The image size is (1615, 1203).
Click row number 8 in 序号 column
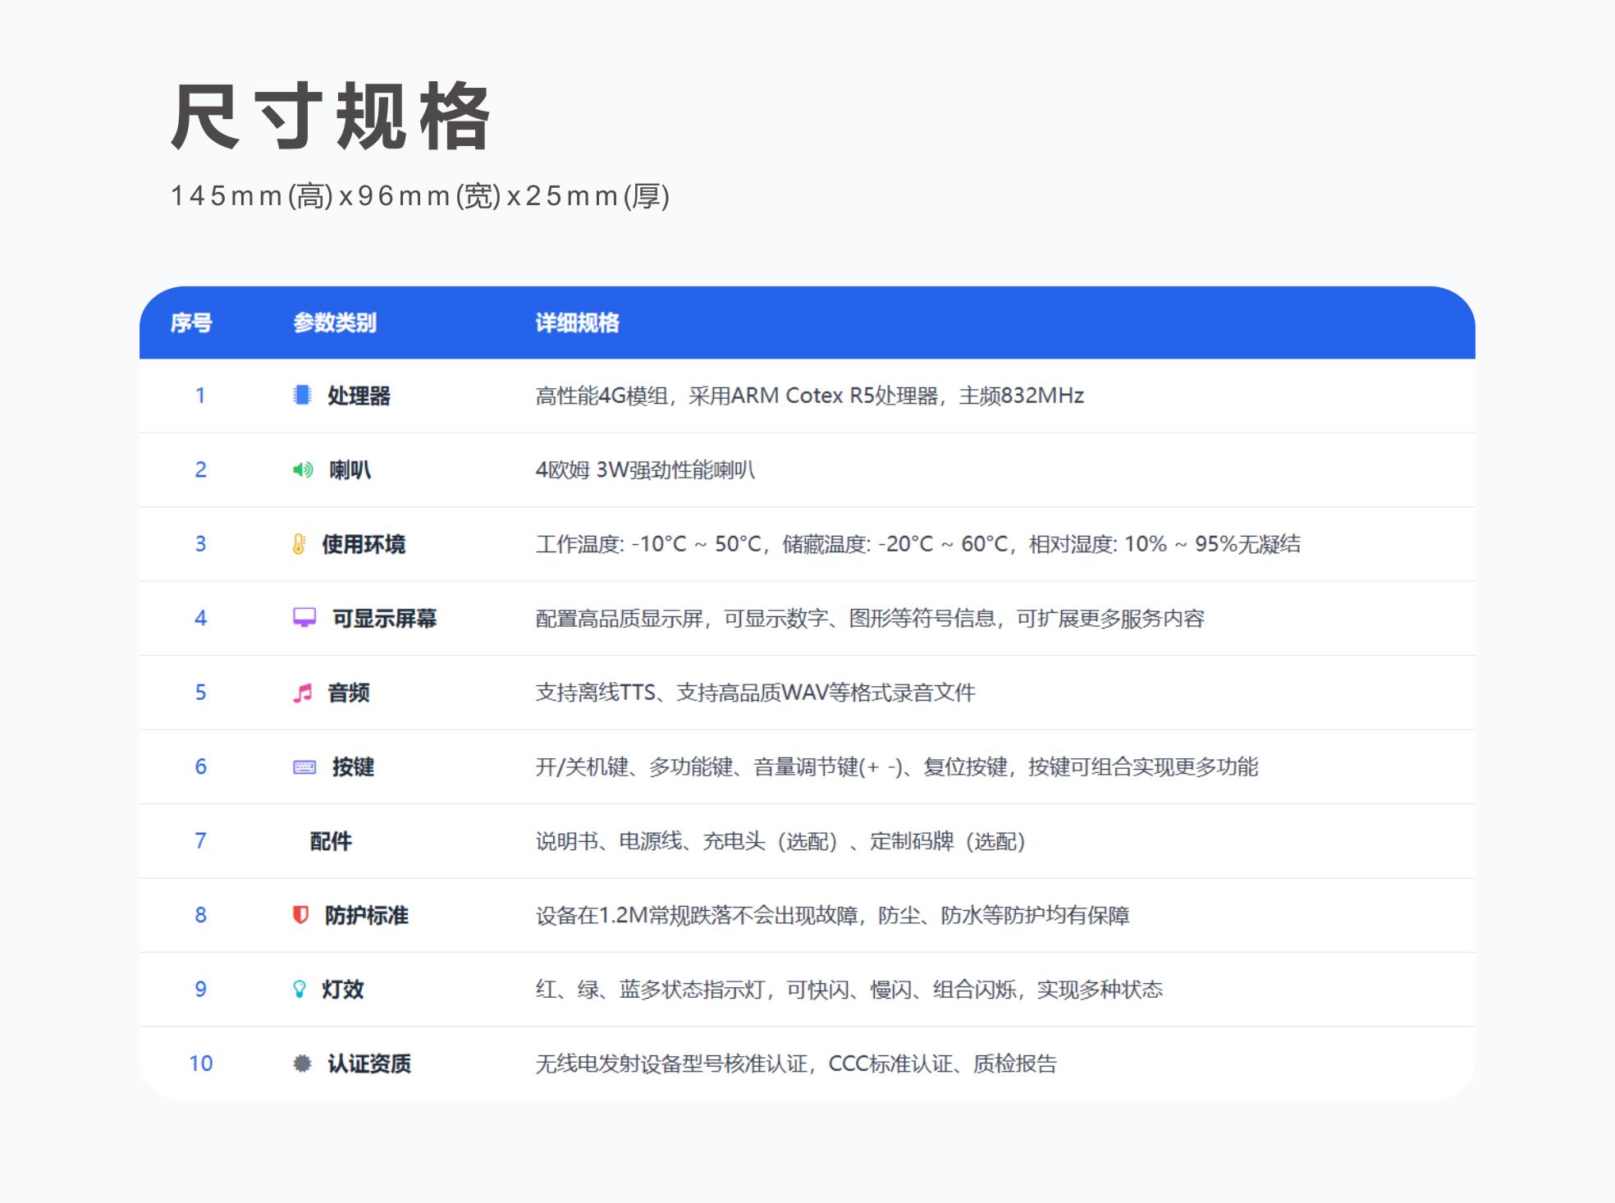(200, 915)
